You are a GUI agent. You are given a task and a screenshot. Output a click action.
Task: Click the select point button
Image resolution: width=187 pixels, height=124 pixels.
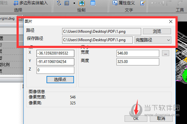60,79
